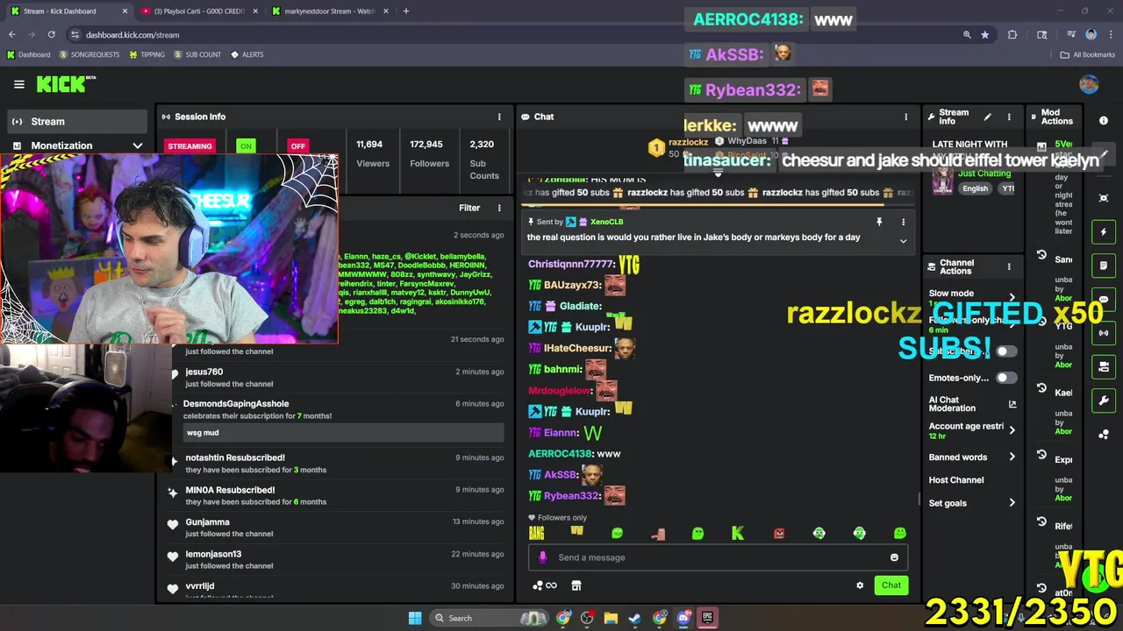This screenshot has width=1123, height=631.
Task: Open the Dashboard bookmark
Action: pos(28,54)
